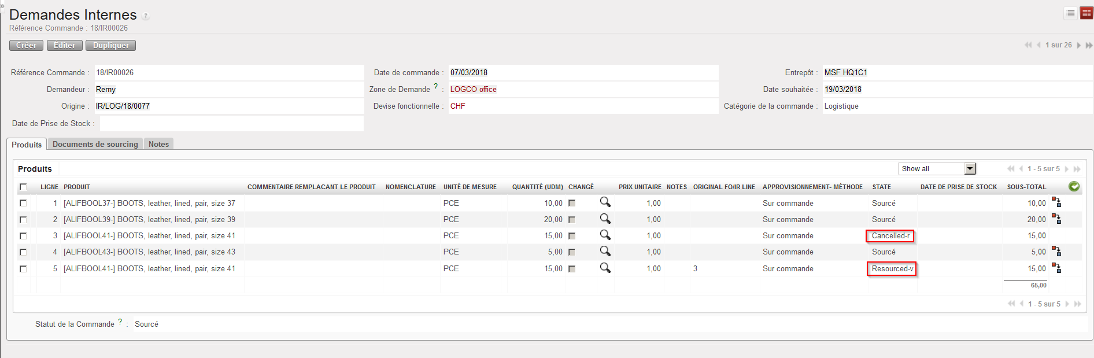Click the Editer button
This screenshot has height=358, width=1094.
click(x=64, y=45)
